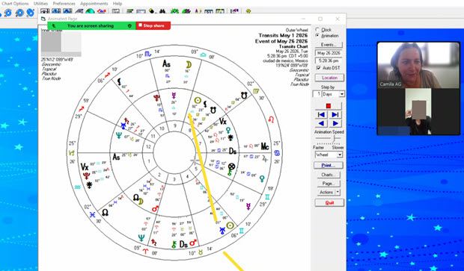The height and width of the screenshot is (271, 464).
Task: Click the ST labeled toolbar icon
Action: point(209,11)
